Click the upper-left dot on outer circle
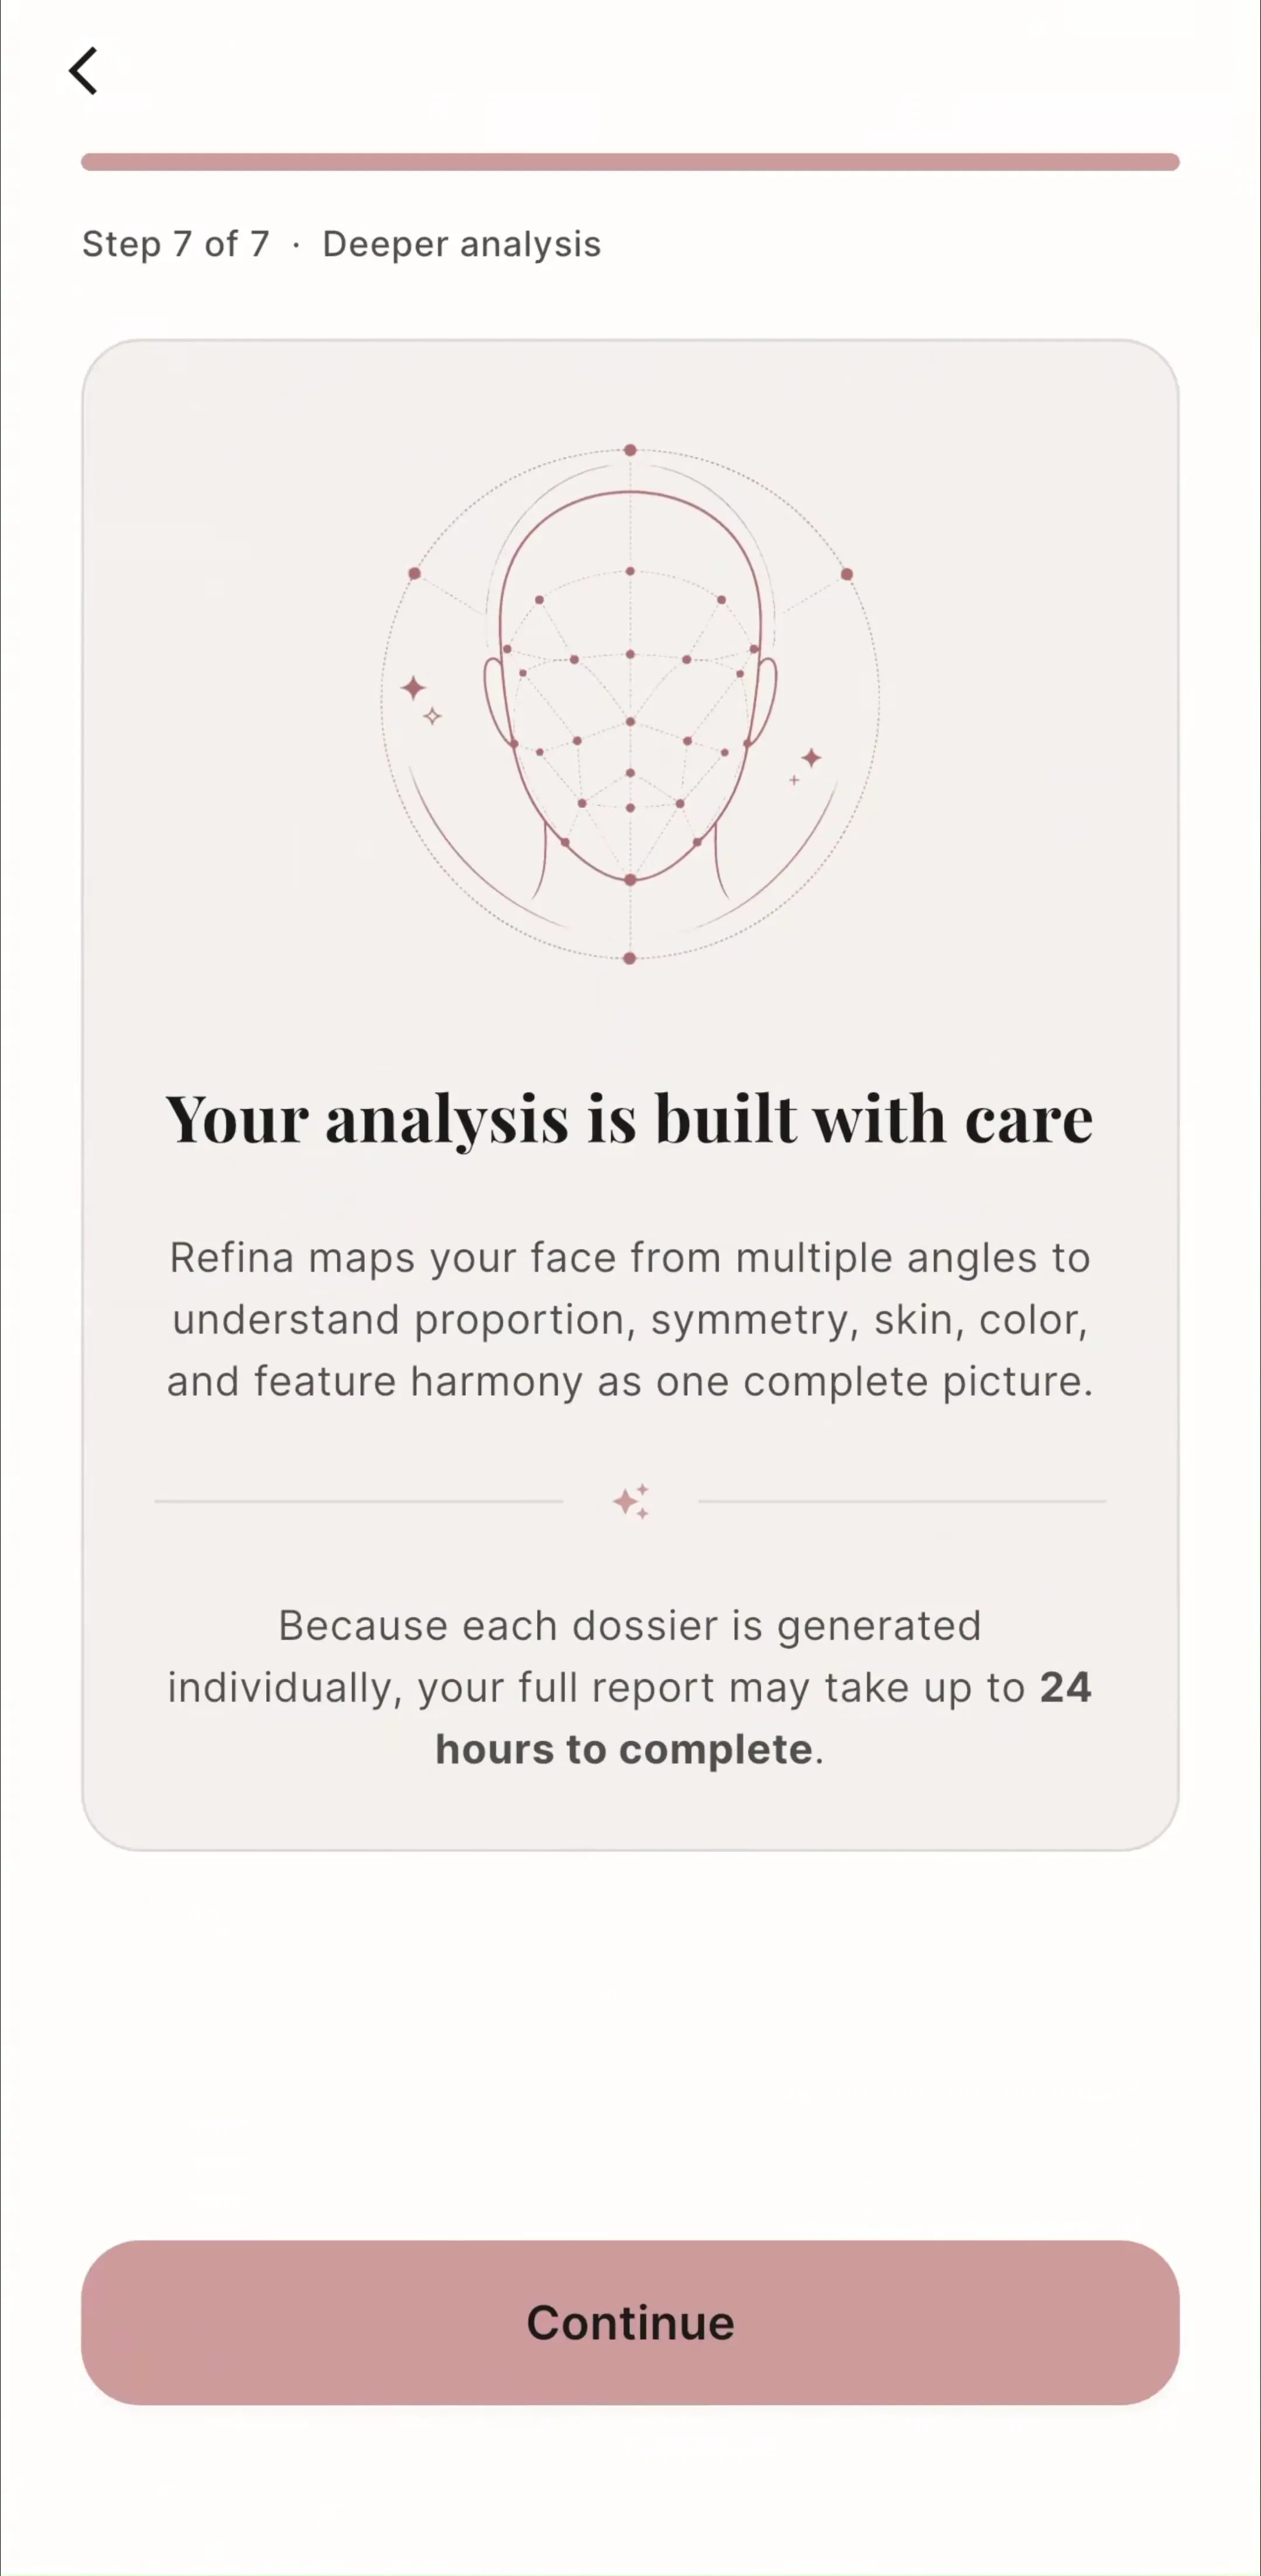This screenshot has width=1261, height=2576. [x=414, y=573]
